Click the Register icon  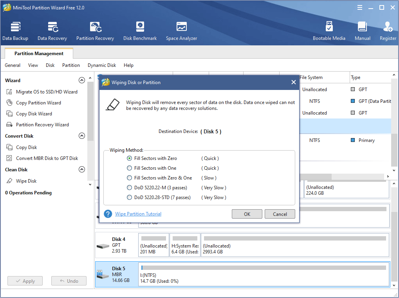(x=388, y=27)
